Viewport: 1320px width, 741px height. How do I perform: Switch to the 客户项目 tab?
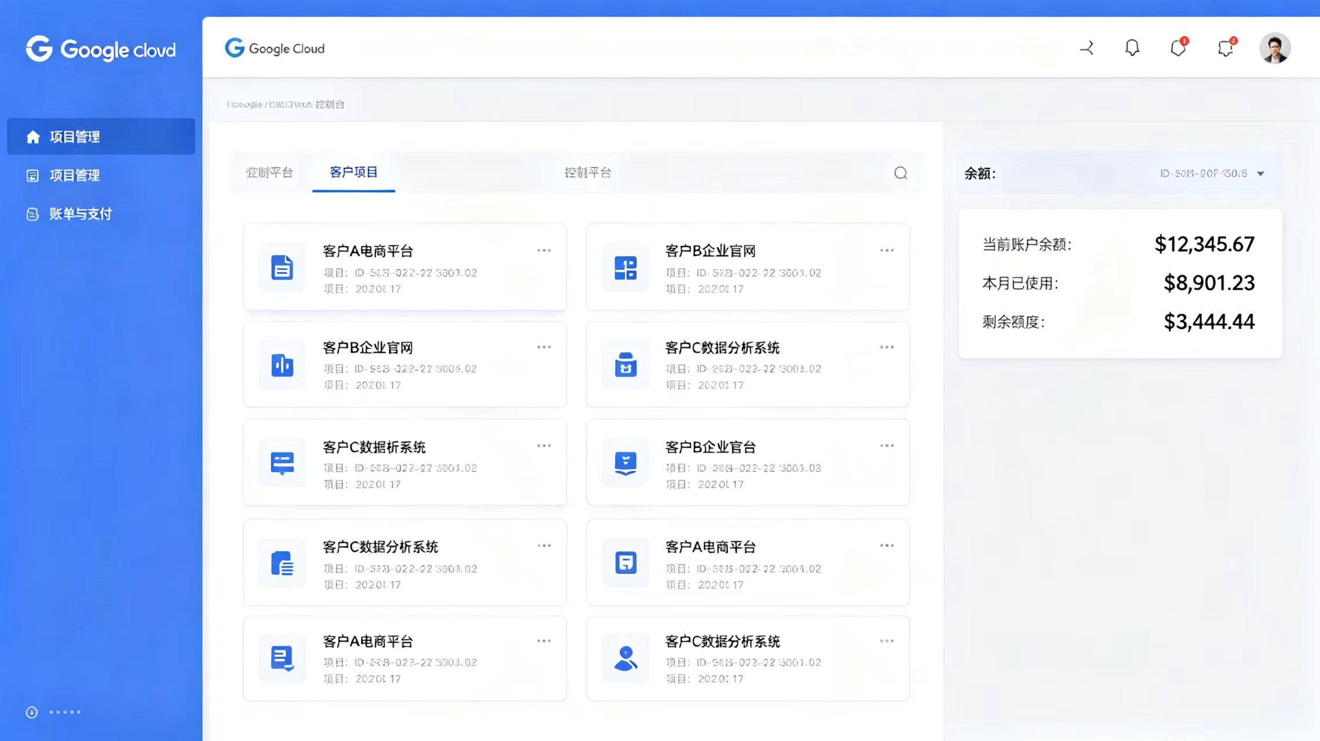click(x=353, y=172)
